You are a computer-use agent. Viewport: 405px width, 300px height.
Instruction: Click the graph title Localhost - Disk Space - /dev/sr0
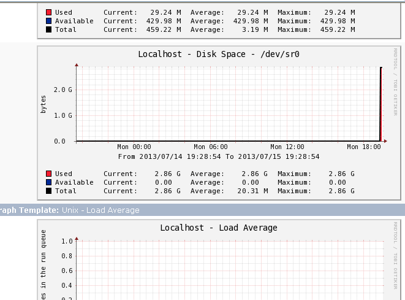219,55
